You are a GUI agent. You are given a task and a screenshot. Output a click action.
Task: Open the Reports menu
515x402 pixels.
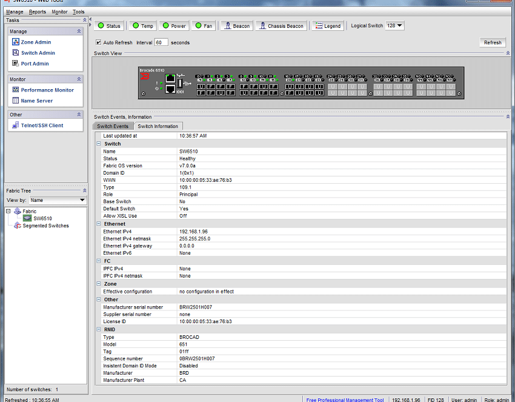pos(38,12)
